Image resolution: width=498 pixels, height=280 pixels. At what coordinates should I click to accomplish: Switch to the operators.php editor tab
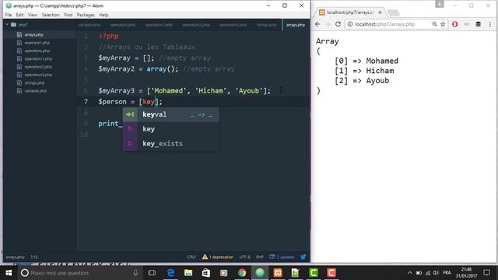(x=123, y=25)
